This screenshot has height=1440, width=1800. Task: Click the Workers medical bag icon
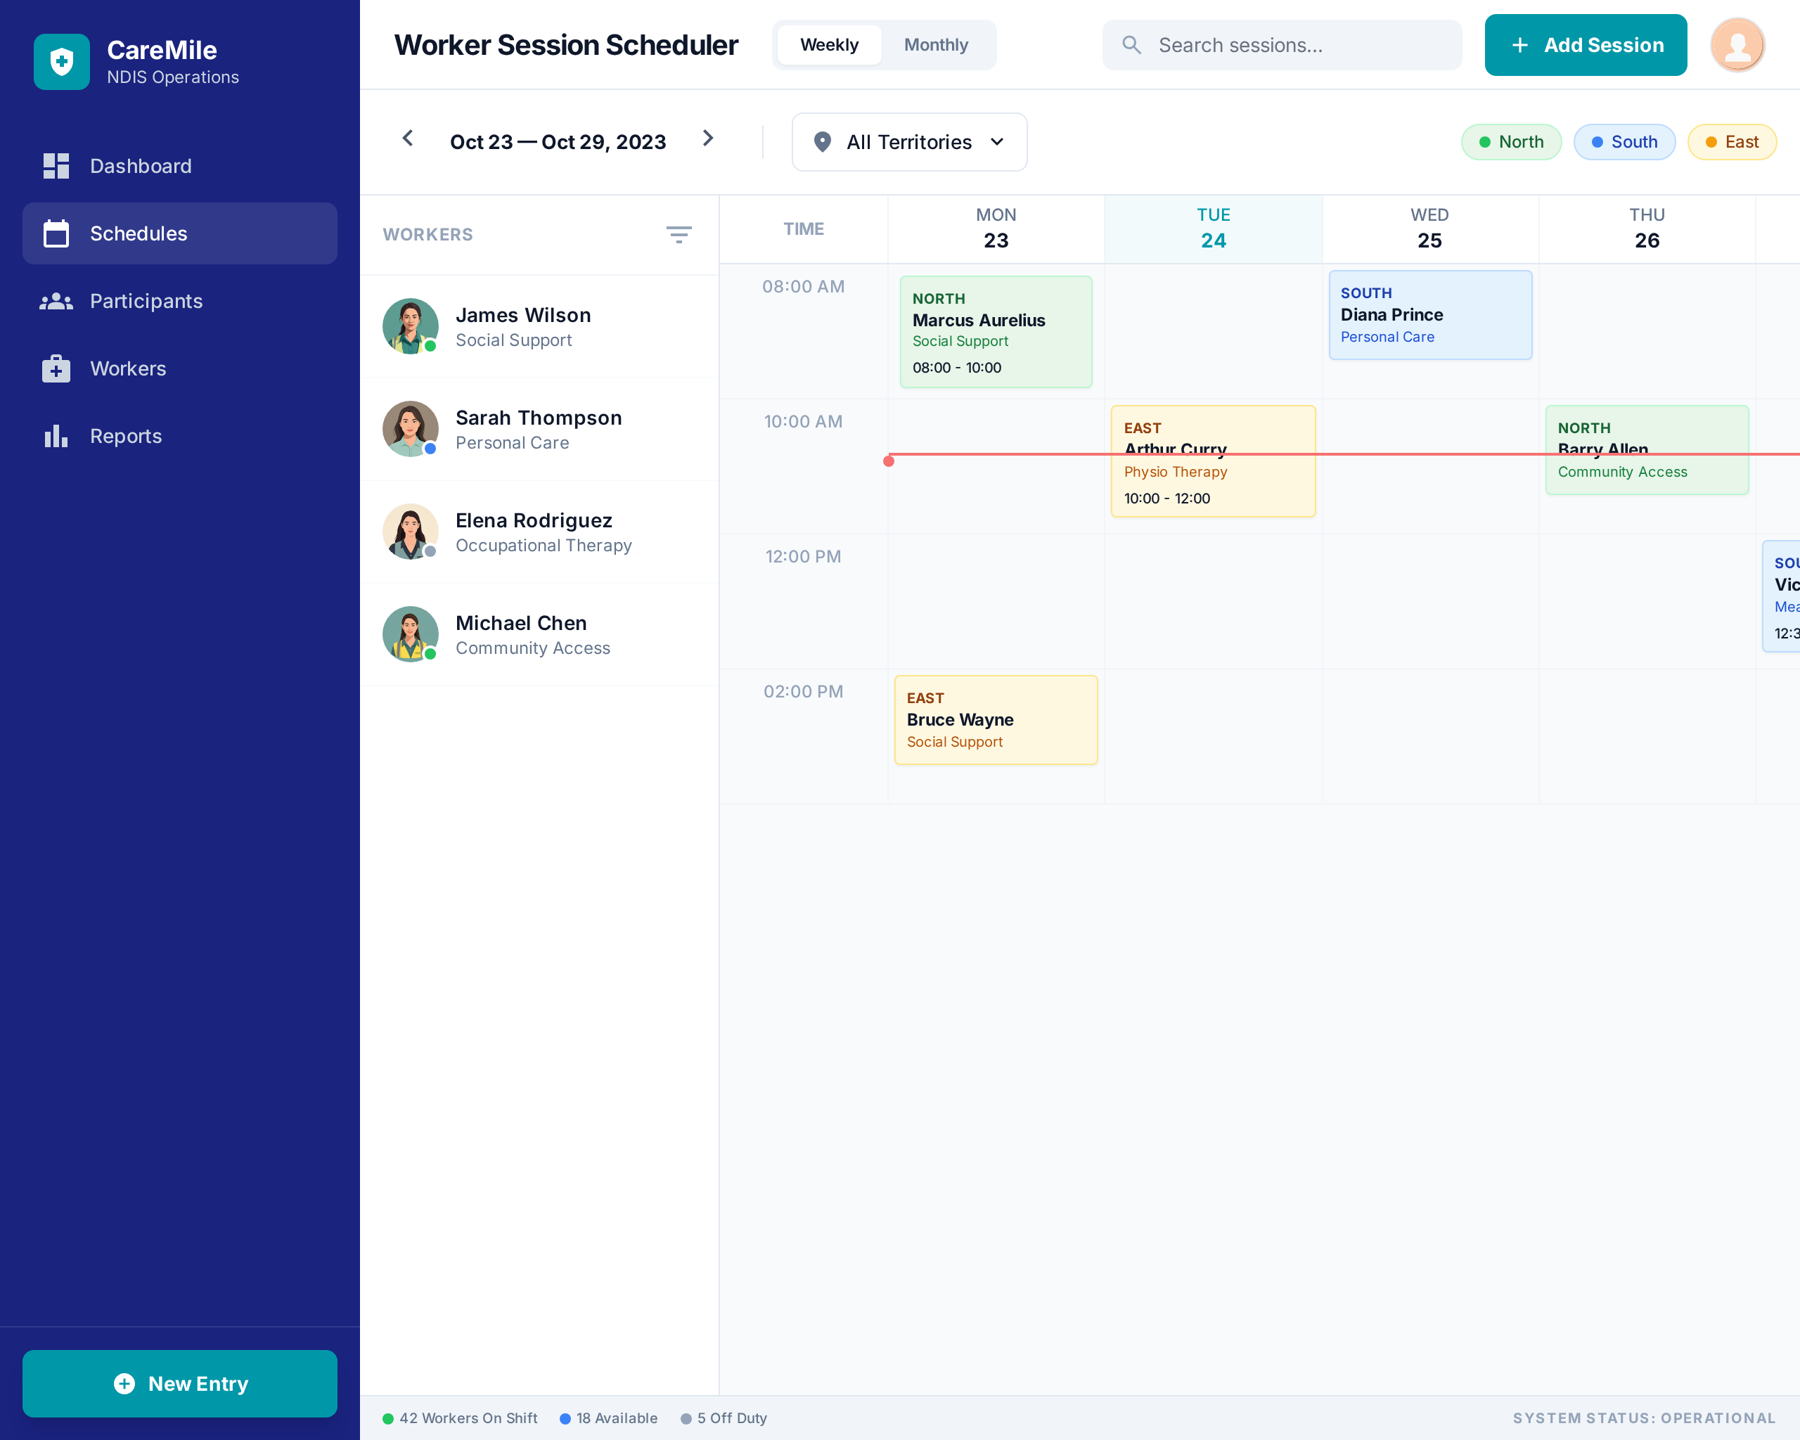click(x=56, y=369)
